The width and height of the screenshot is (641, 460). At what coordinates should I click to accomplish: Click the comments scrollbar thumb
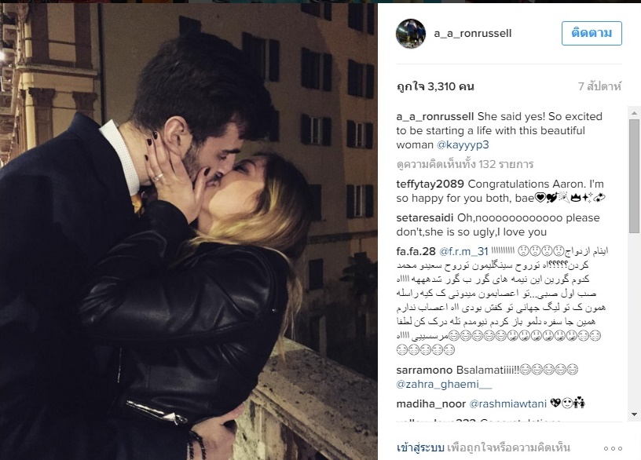coord(634,176)
